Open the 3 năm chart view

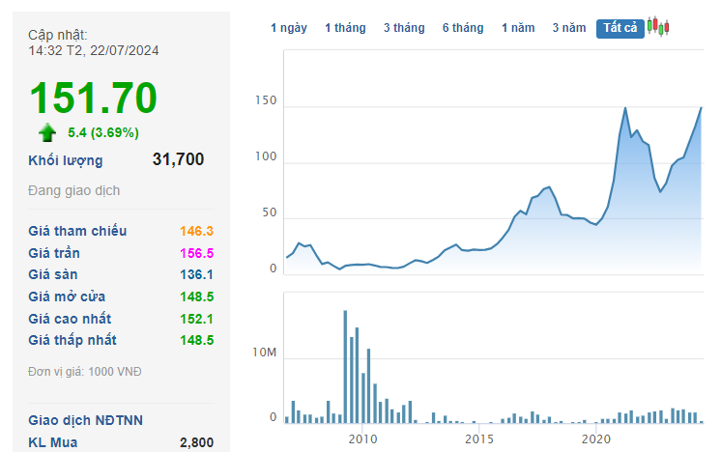coord(569,28)
